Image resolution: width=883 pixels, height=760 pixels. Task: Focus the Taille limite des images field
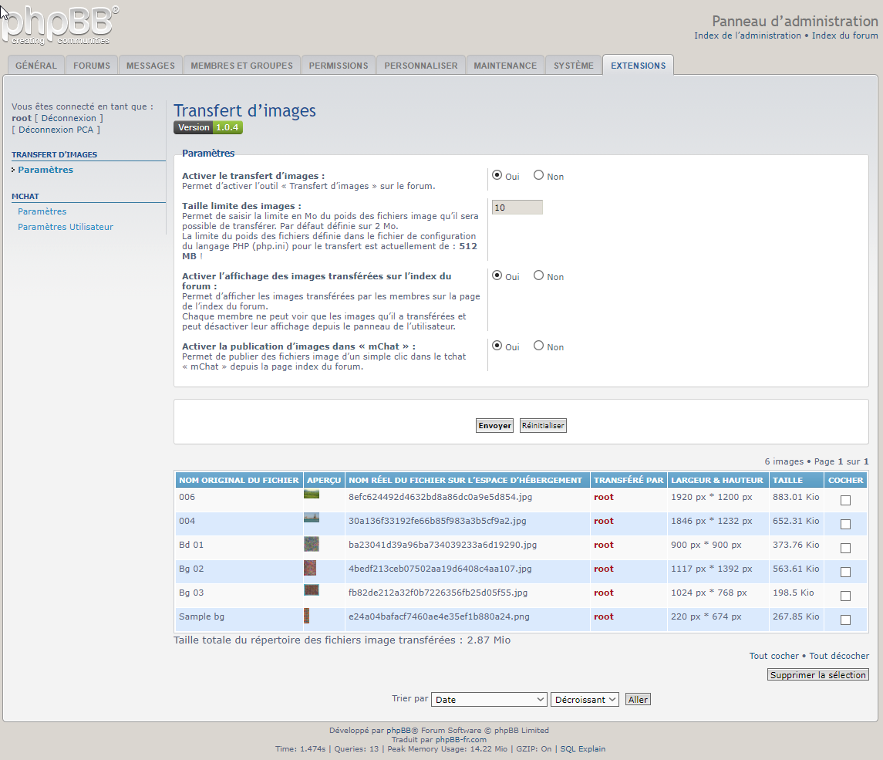(x=517, y=207)
